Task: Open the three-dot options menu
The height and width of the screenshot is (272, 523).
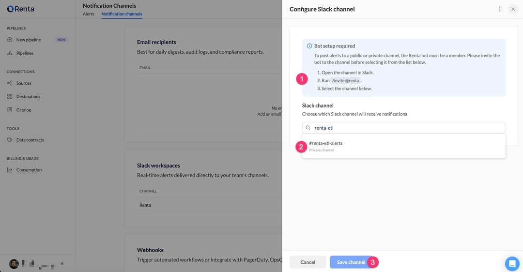Action: pos(500,9)
